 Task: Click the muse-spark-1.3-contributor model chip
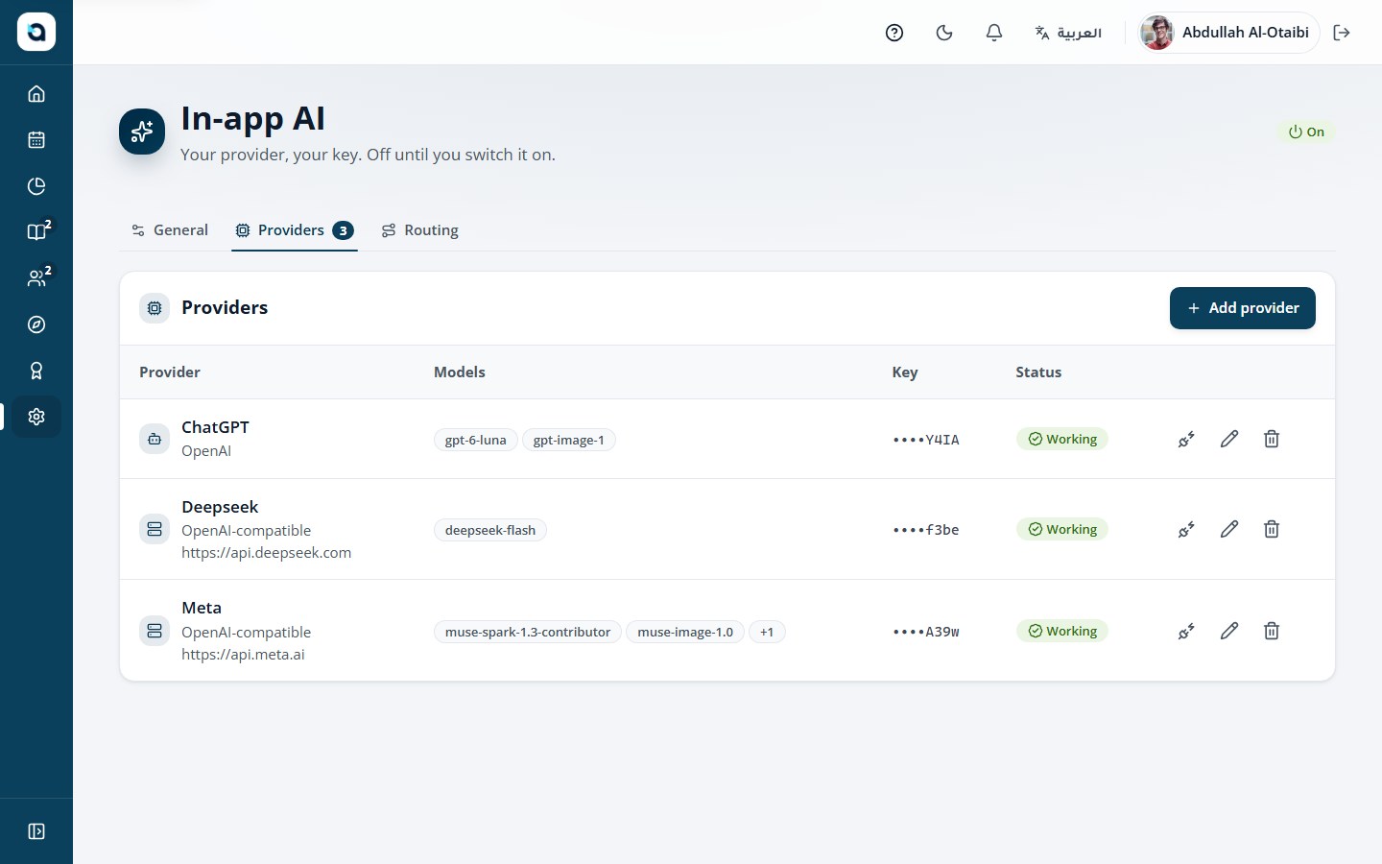click(x=528, y=632)
